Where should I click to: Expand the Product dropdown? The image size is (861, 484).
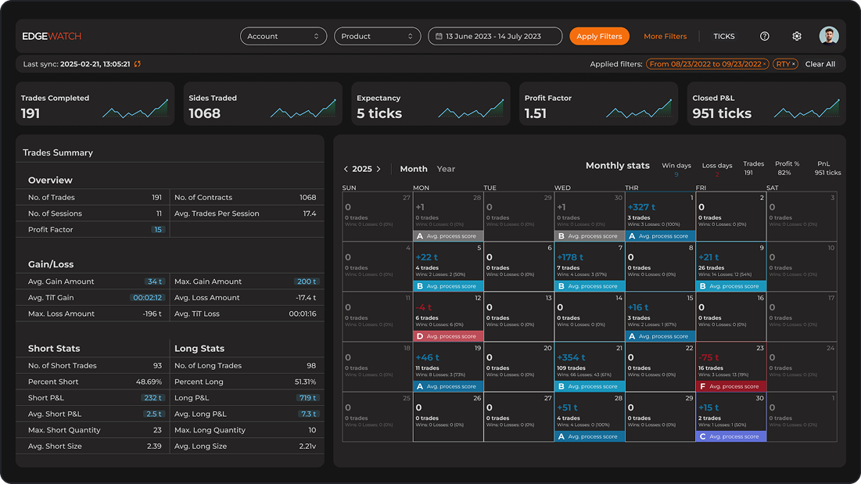(x=378, y=37)
